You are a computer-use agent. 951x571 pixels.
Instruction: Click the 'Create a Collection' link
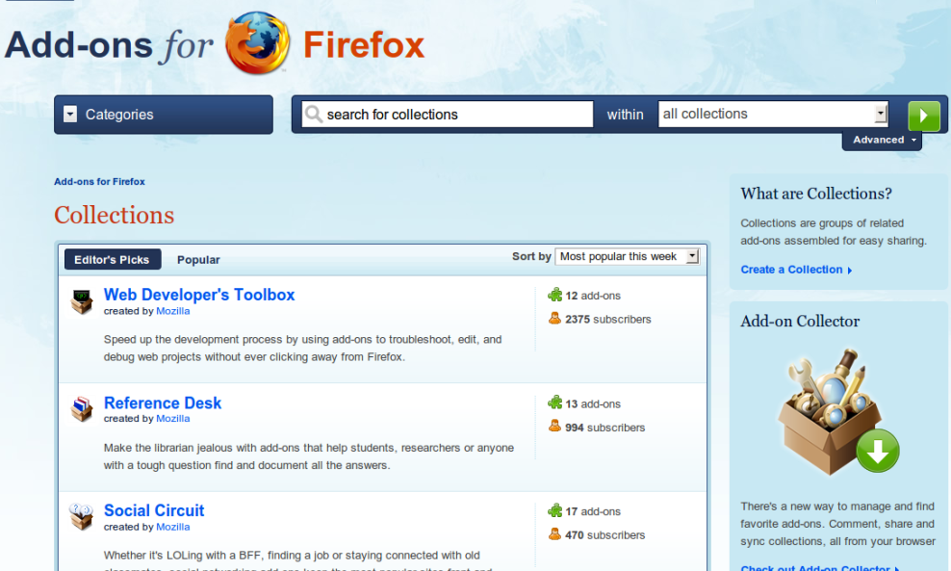[796, 270]
